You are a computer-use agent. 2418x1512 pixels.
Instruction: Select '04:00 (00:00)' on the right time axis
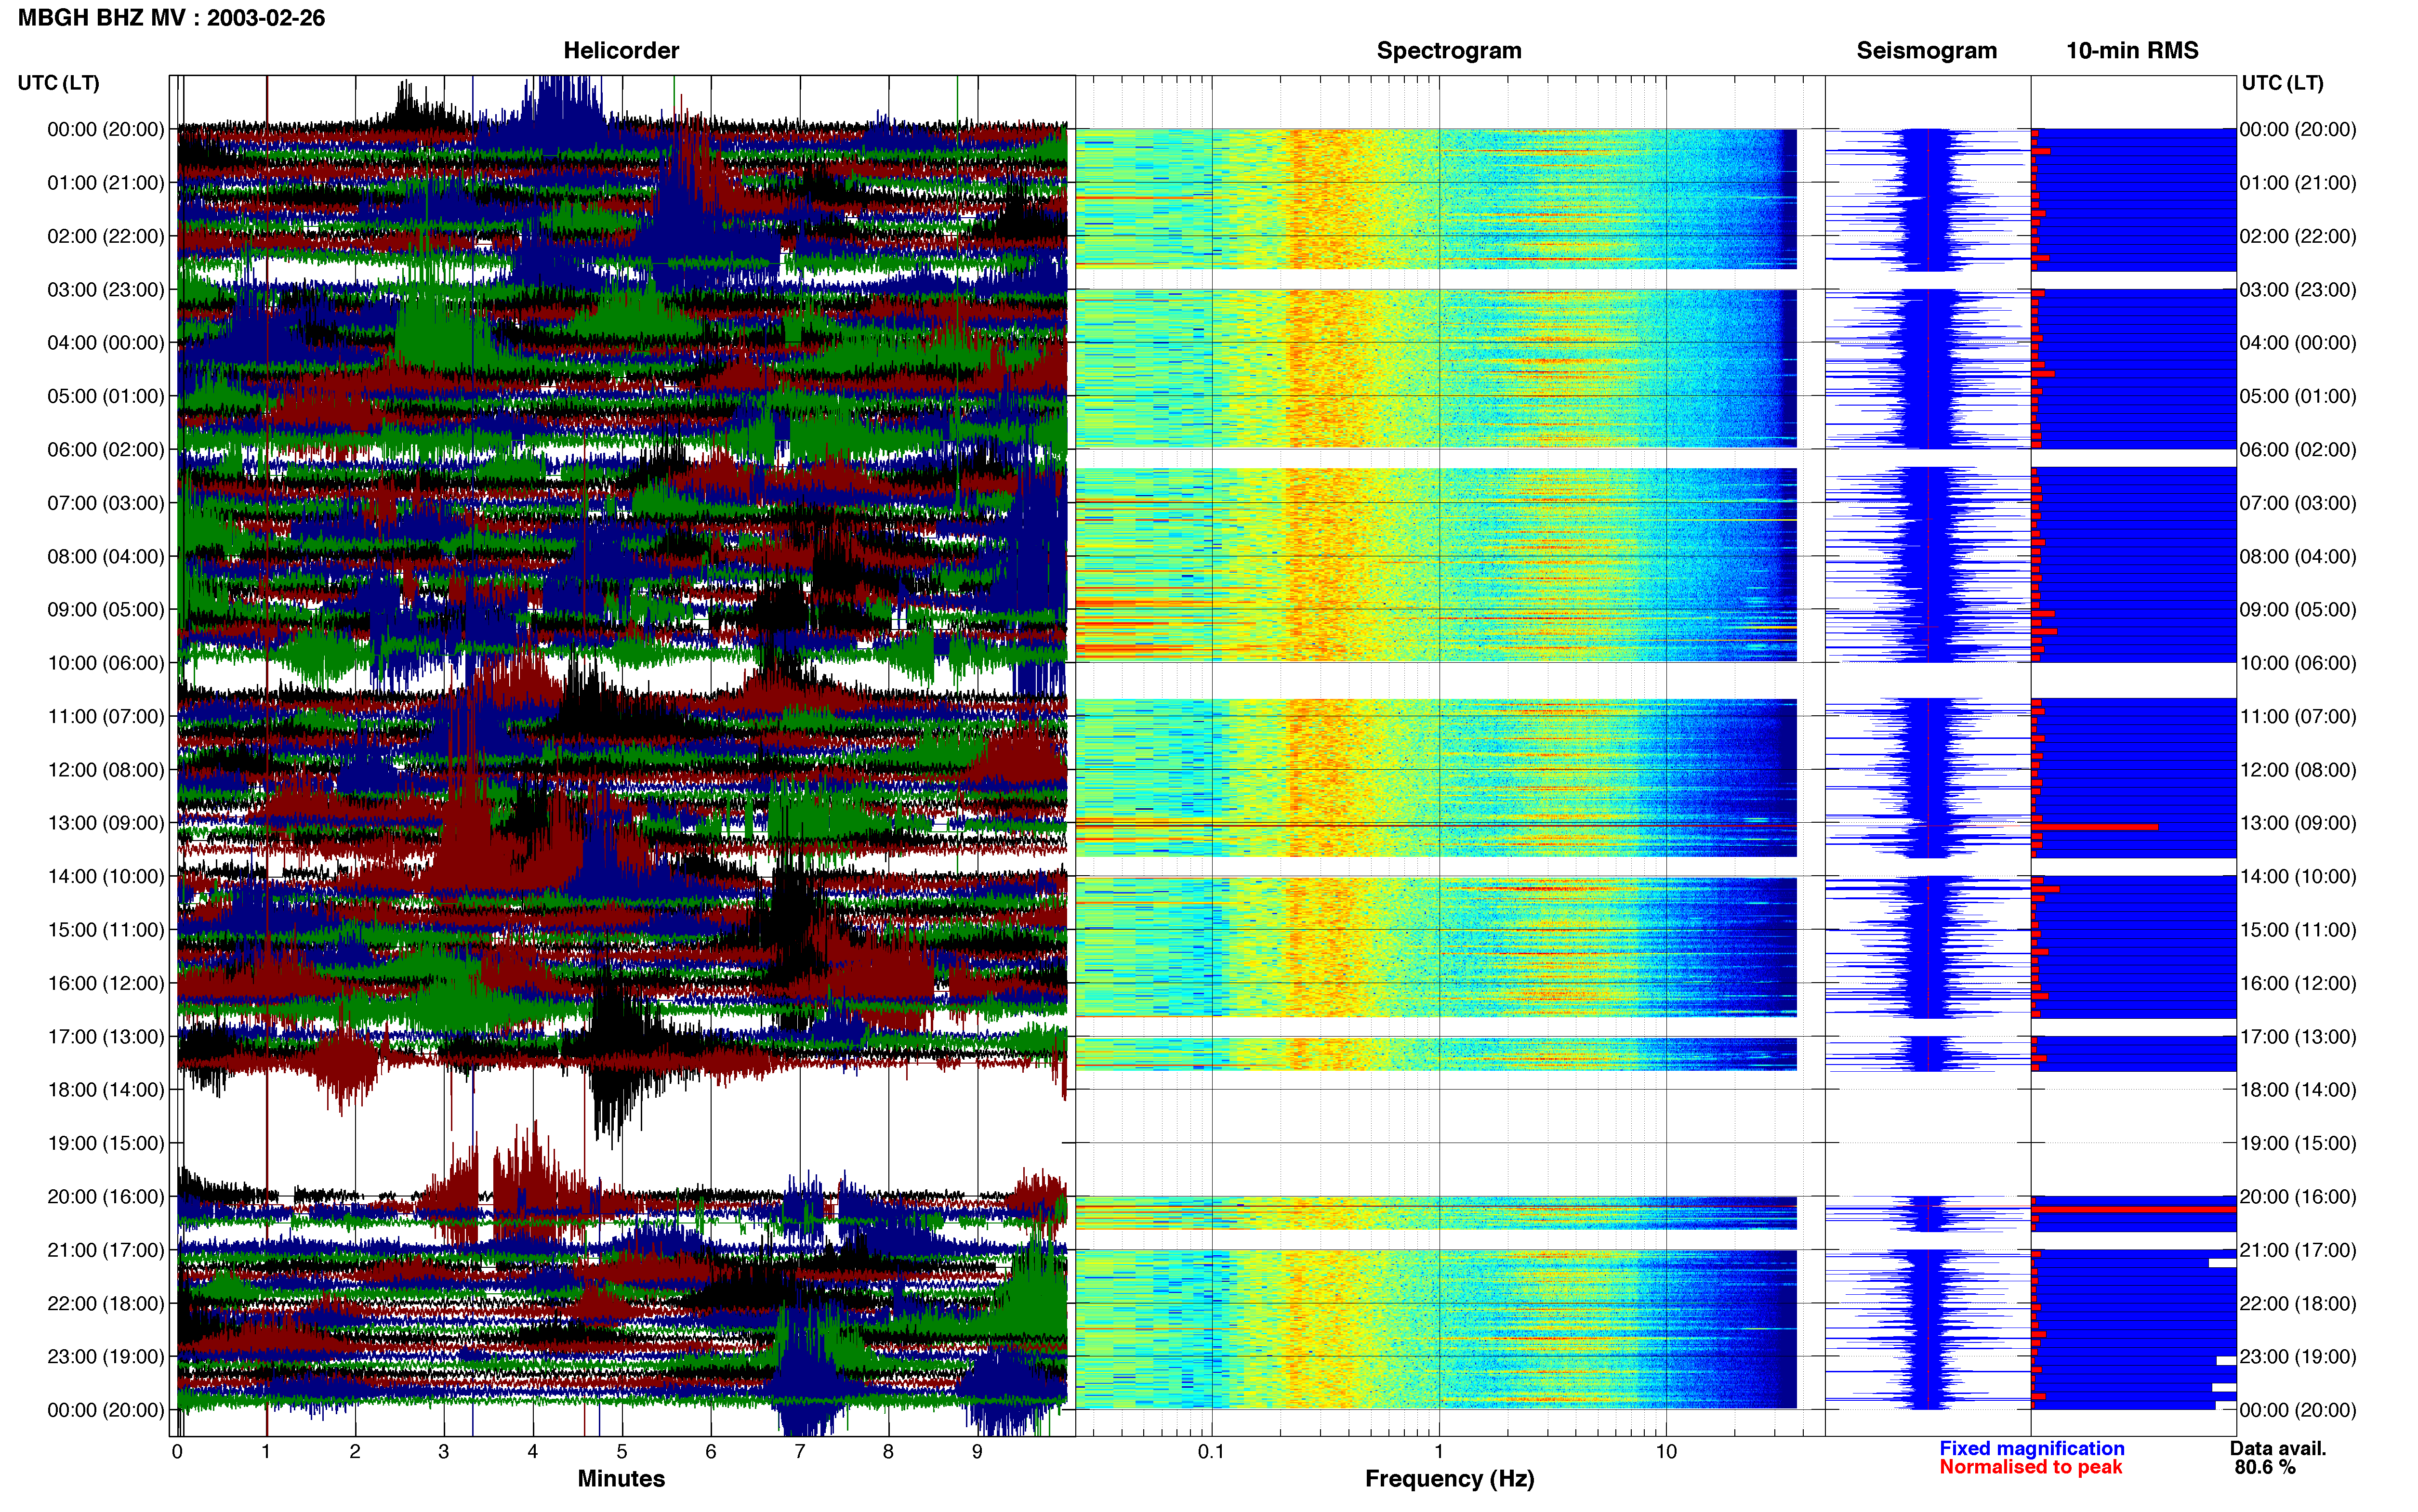point(2298,343)
